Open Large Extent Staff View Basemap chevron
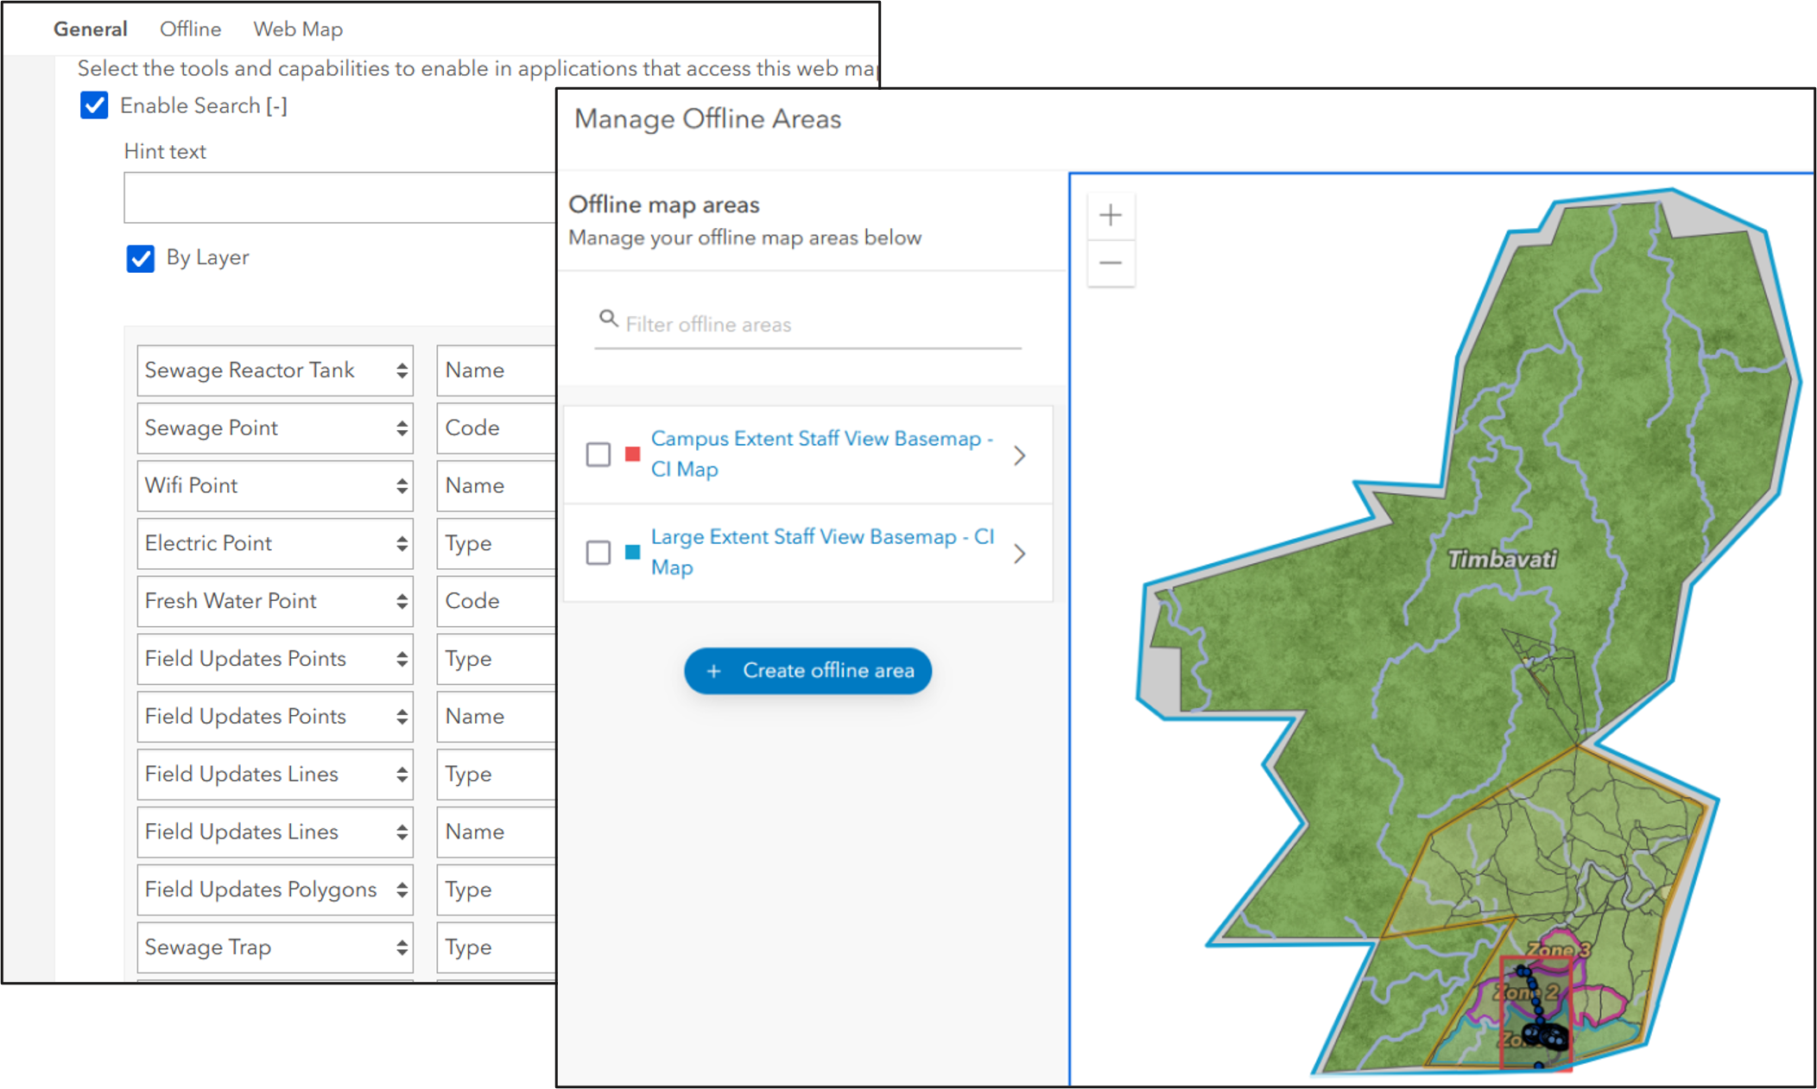 point(1020,554)
